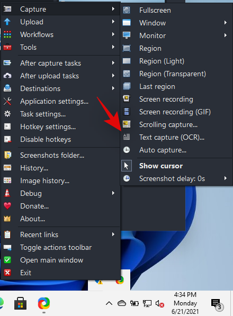Image resolution: width=233 pixels, height=316 pixels.
Task: Click the Donate heart icon
Action: pos(7,206)
